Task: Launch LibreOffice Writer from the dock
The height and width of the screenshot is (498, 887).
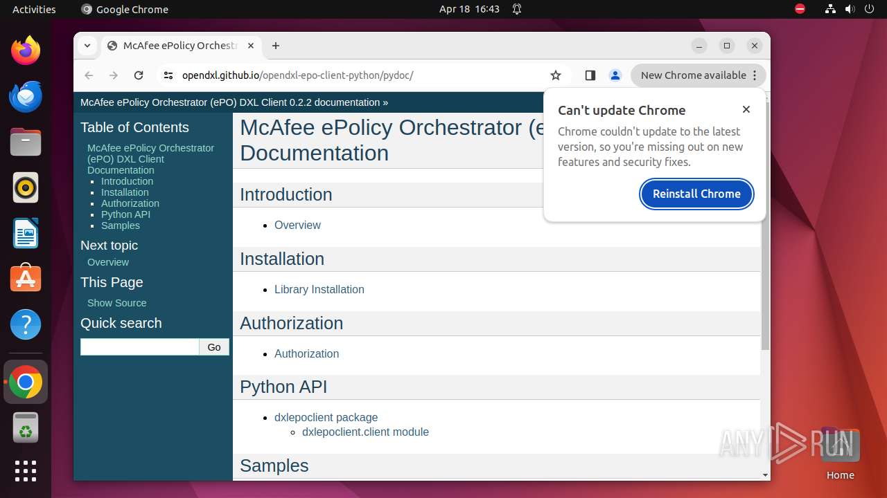Action: [x=26, y=233]
